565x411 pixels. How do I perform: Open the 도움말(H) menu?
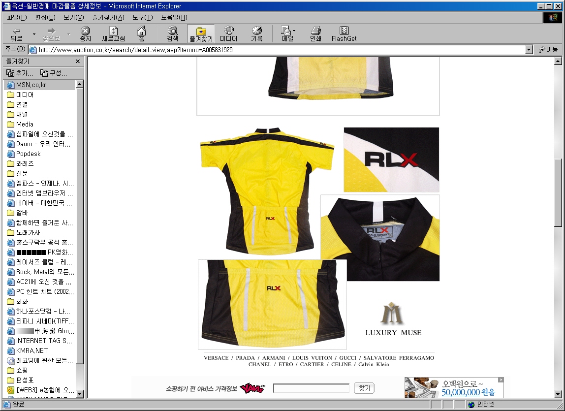pyautogui.click(x=174, y=17)
